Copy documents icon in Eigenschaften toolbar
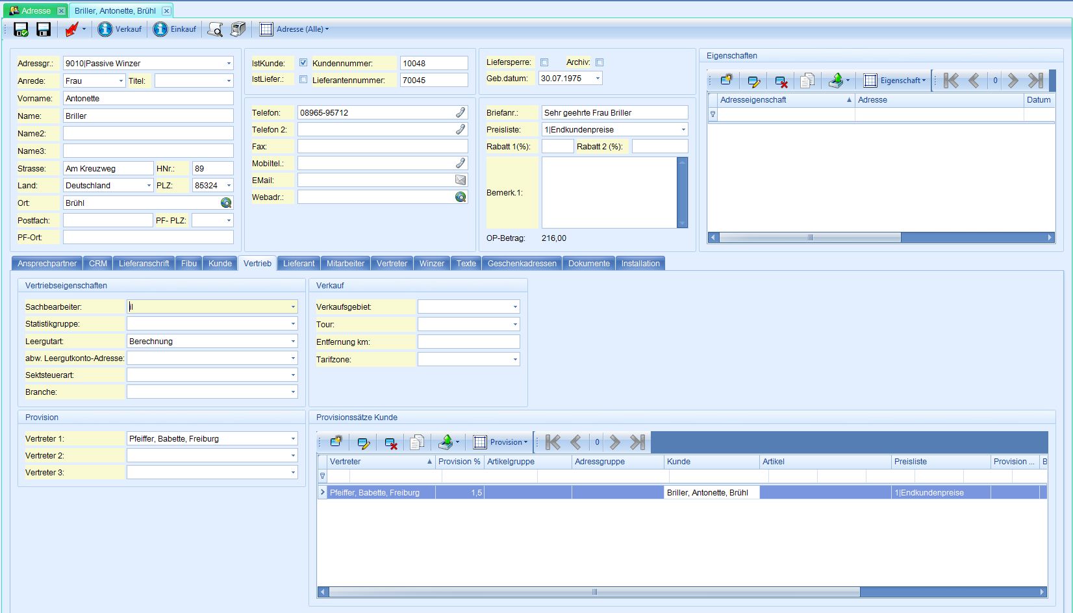 click(x=807, y=81)
